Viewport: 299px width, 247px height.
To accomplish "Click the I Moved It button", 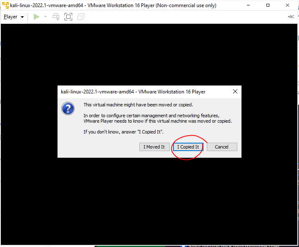I will (154, 147).
